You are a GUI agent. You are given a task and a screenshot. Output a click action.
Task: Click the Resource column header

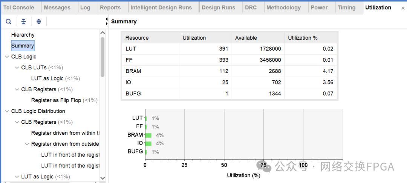coord(137,38)
